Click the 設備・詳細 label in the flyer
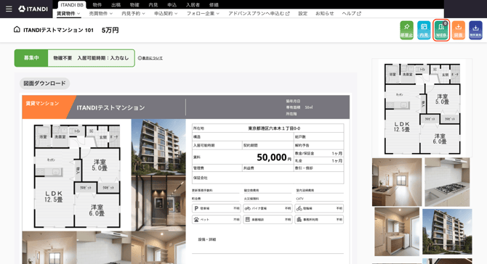This screenshot has height=264, width=487. (207, 239)
